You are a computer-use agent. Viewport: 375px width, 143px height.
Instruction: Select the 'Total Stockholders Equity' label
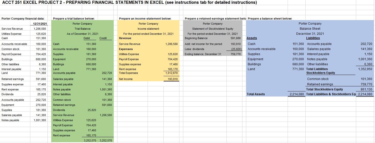point(325,89)
